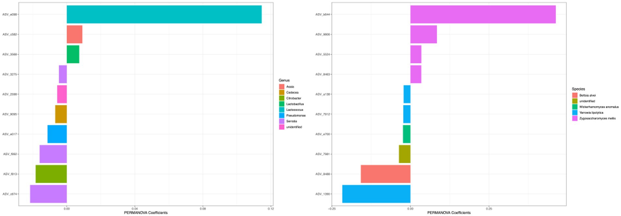The image size is (621, 216).
Task: Click the ASV_1390 row label
Action: (323, 194)
